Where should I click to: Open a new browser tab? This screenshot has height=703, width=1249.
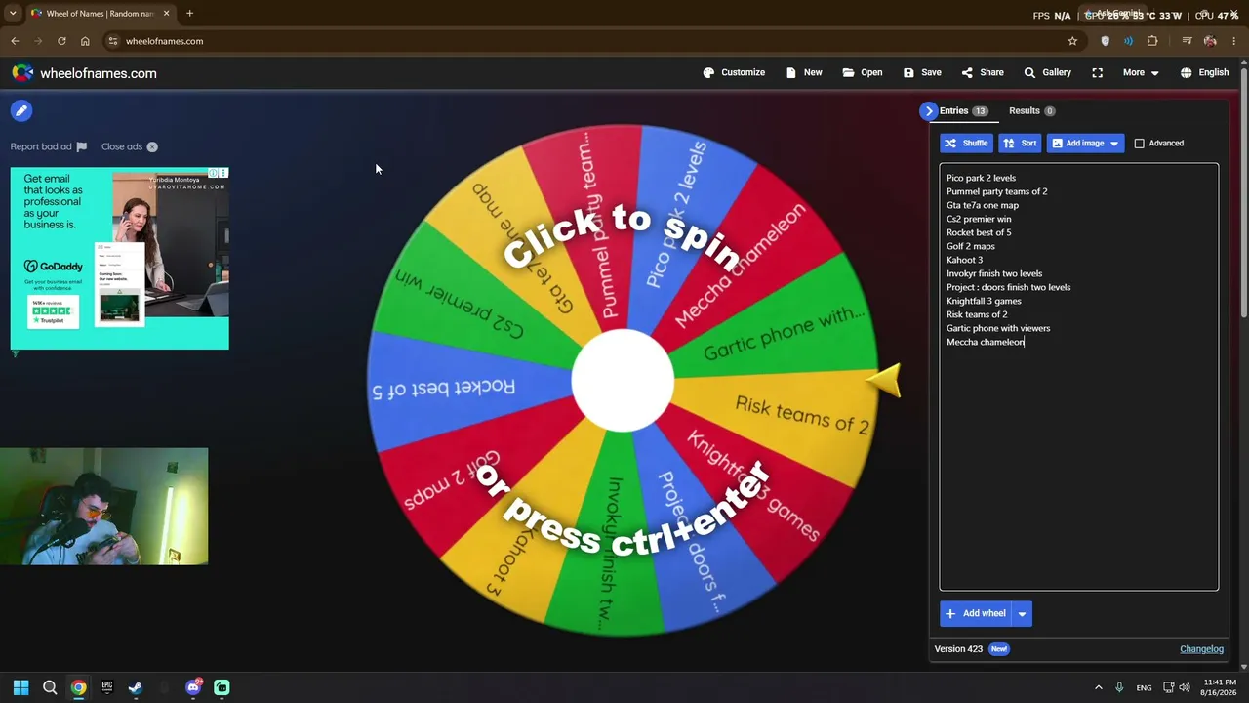[189, 14]
